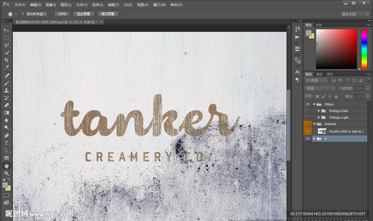Select the Brush tool
Image resolution: width=373 pixels, height=221 pixels.
tap(7, 83)
